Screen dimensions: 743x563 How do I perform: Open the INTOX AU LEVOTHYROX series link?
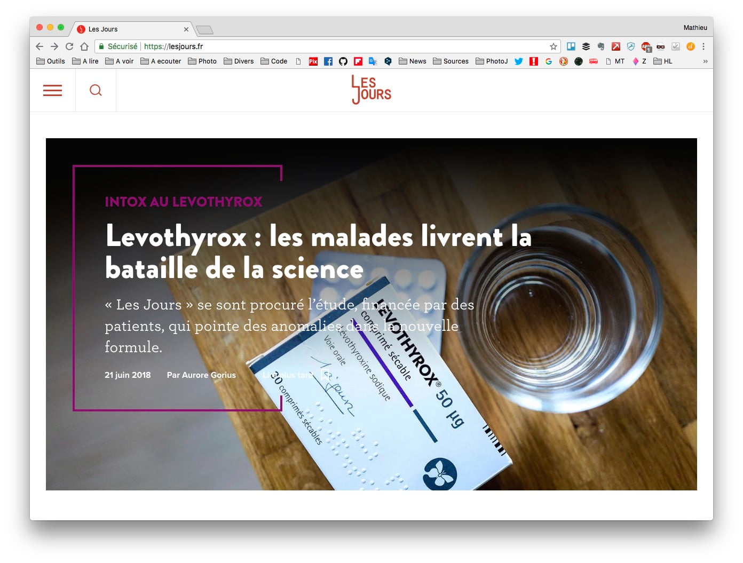tap(183, 202)
